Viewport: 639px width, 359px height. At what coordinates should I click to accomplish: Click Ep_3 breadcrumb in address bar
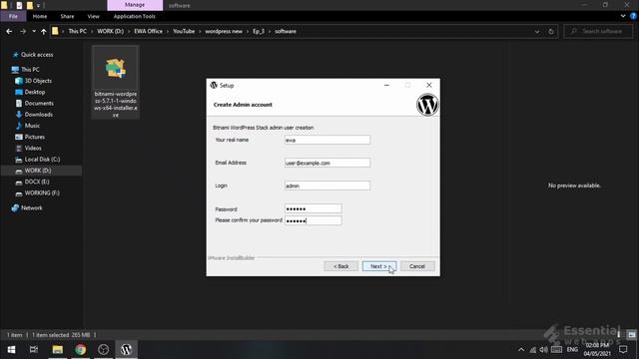pyautogui.click(x=259, y=31)
